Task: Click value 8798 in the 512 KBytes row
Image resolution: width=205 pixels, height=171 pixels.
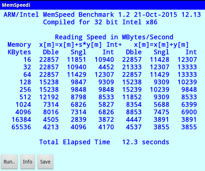Action: (x=78, y=97)
